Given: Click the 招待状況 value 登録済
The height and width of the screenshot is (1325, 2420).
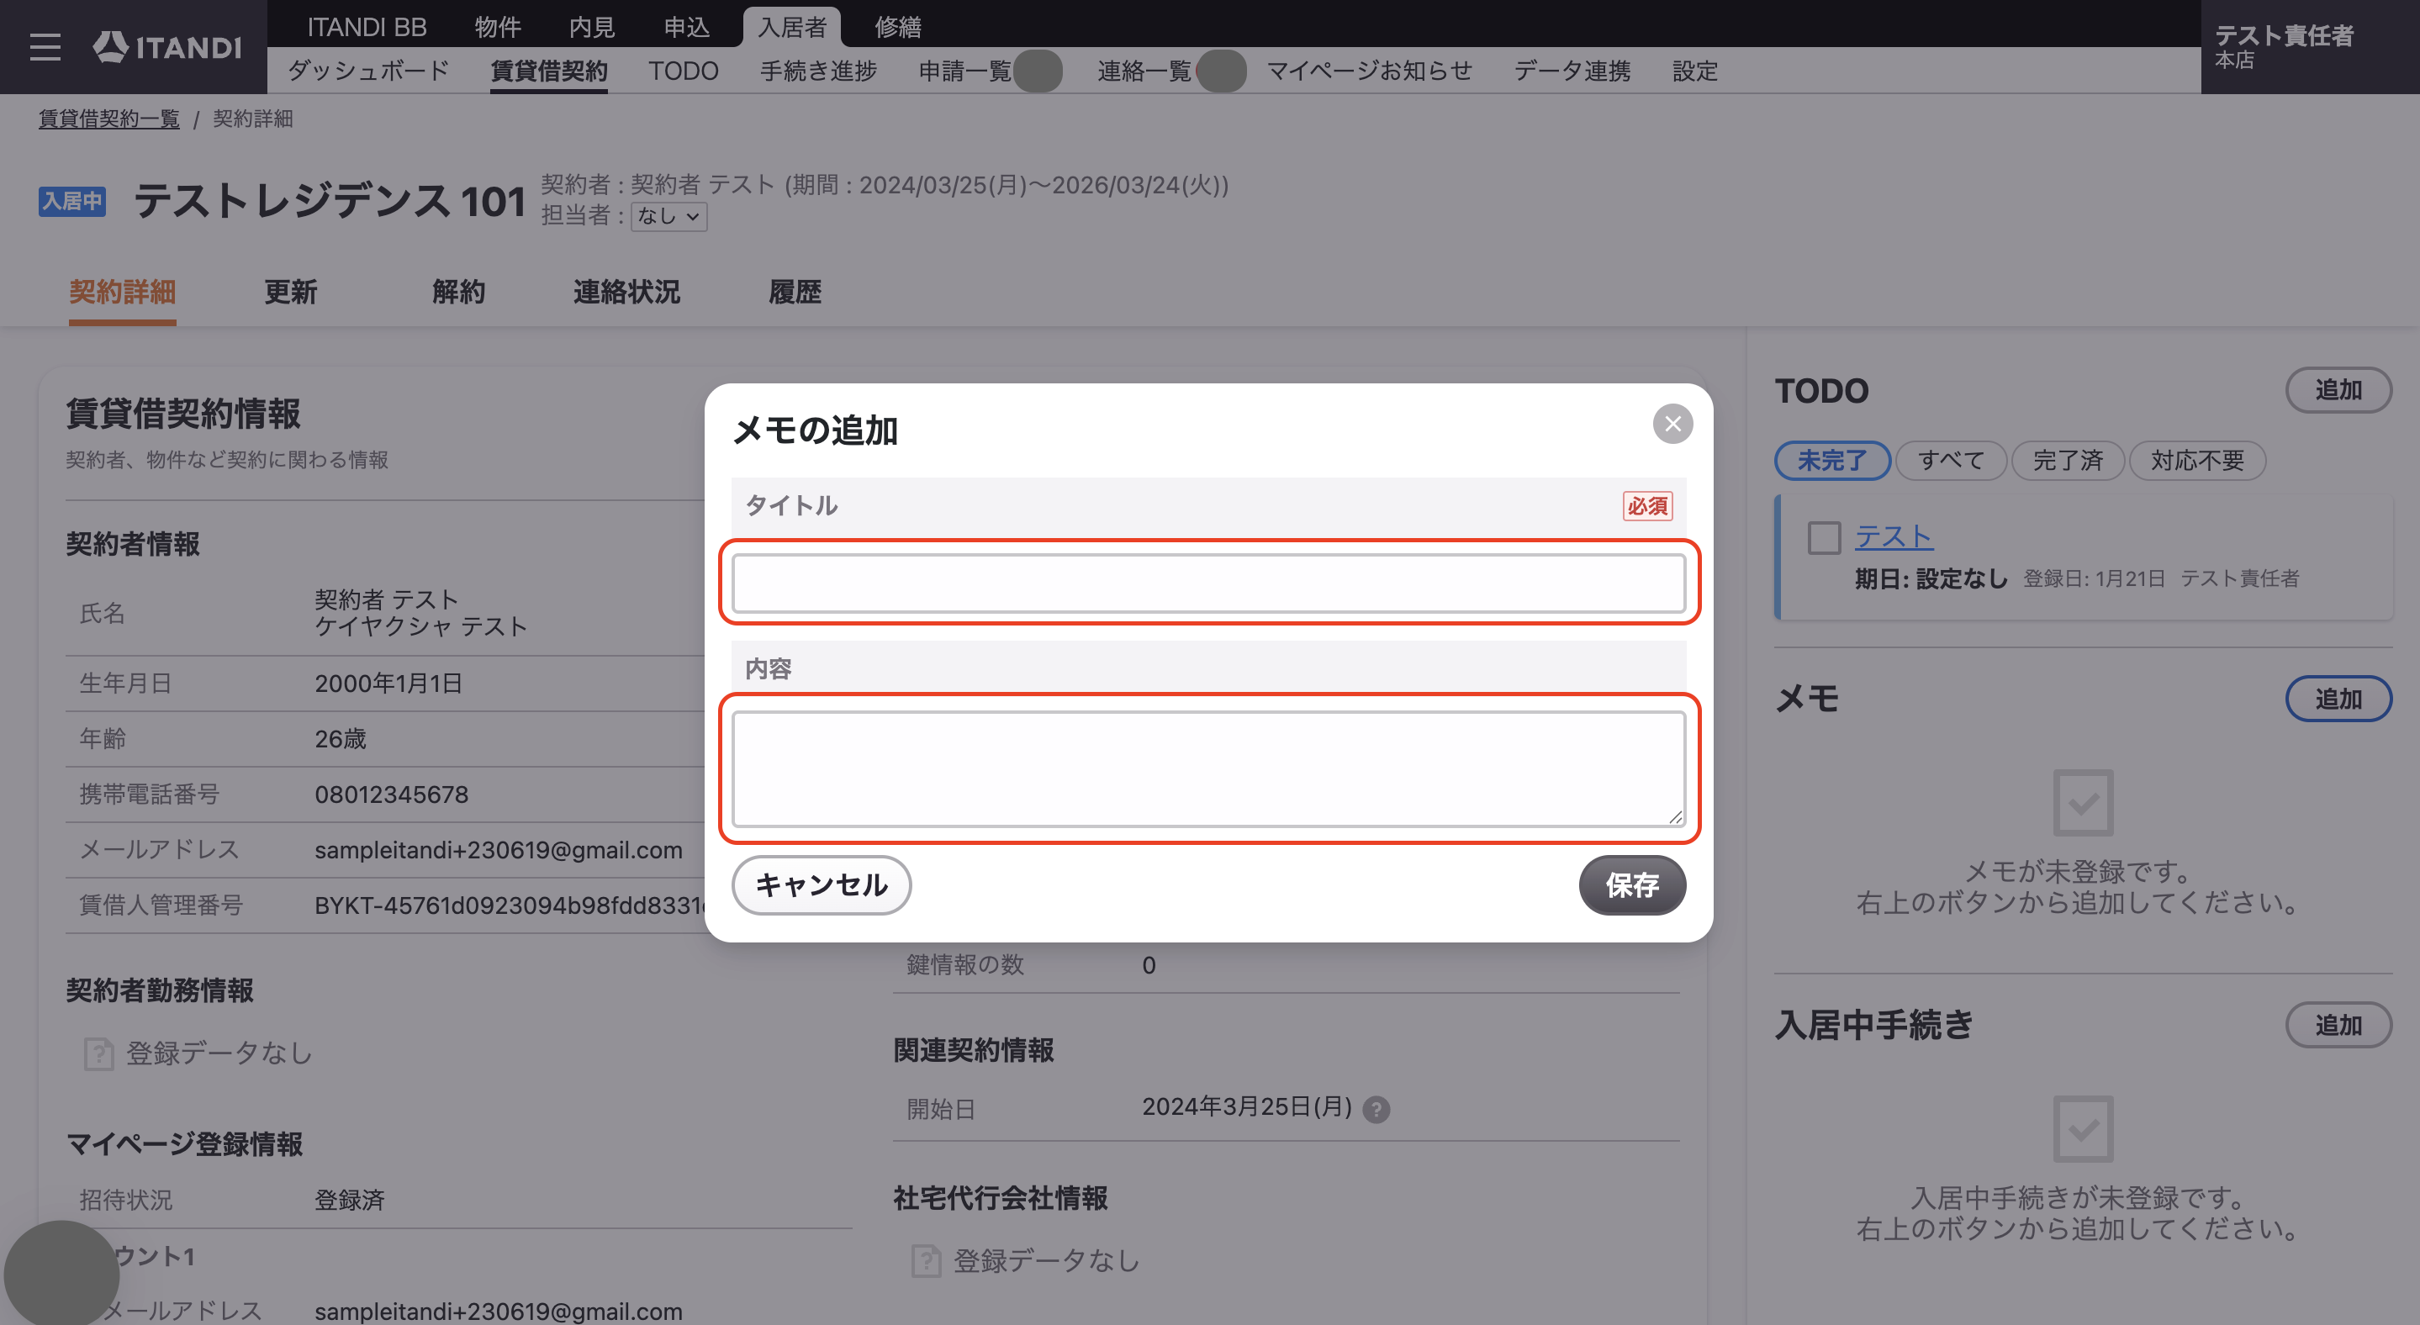Looking at the screenshot, I should (350, 1200).
